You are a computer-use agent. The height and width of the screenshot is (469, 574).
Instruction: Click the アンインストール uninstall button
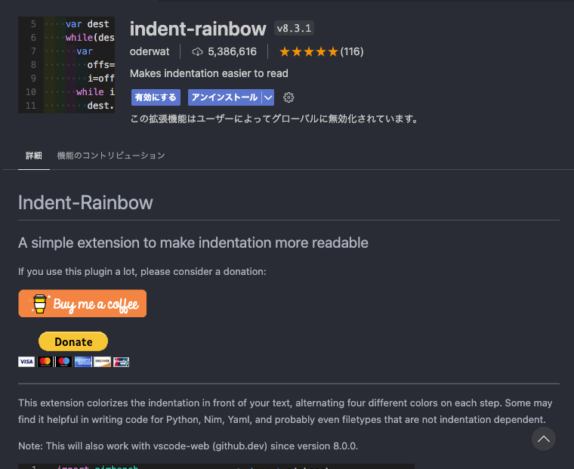pyautogui.click(x=225, y=97)
